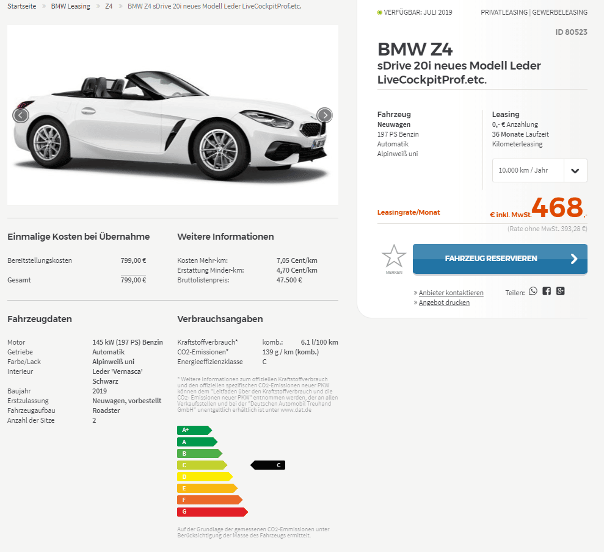Click Leder 'Vernasca' interior value
Viewport: 604px width, 552px height.
pos(117,371)
